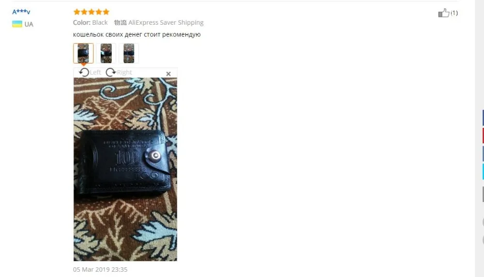Click the helpful vote count (1)
Image resolution: width=484 pixels, height=277 pixels.
[454, 13]
